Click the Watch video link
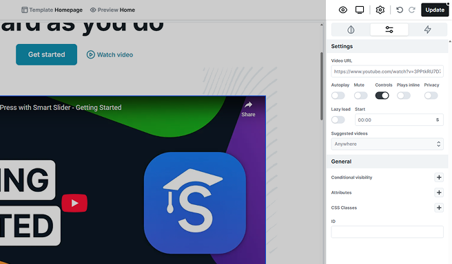 pyautogui.click(x=110, y=54)
